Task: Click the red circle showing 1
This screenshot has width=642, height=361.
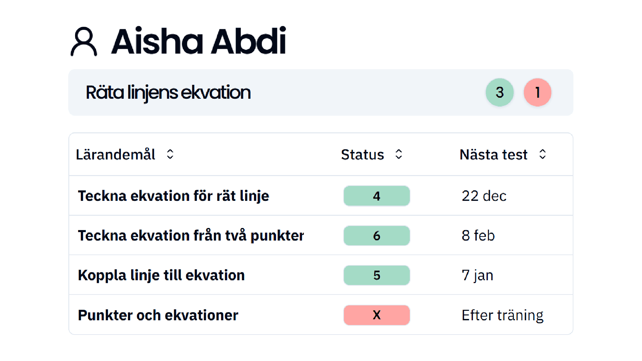Action: (537, 92)
